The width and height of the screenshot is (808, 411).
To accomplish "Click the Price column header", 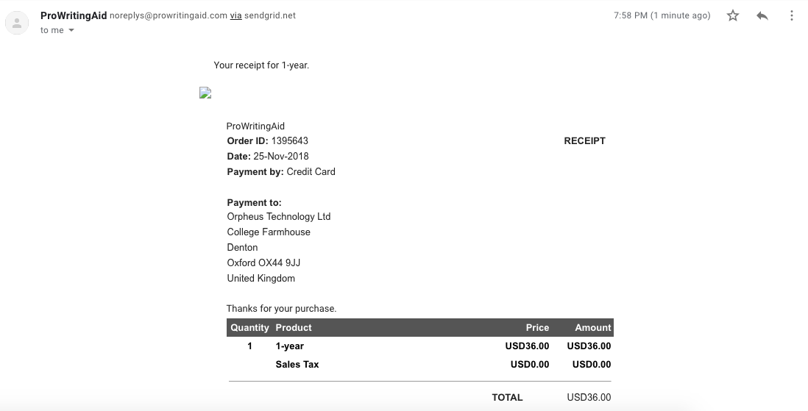I will tap(537, 328).
